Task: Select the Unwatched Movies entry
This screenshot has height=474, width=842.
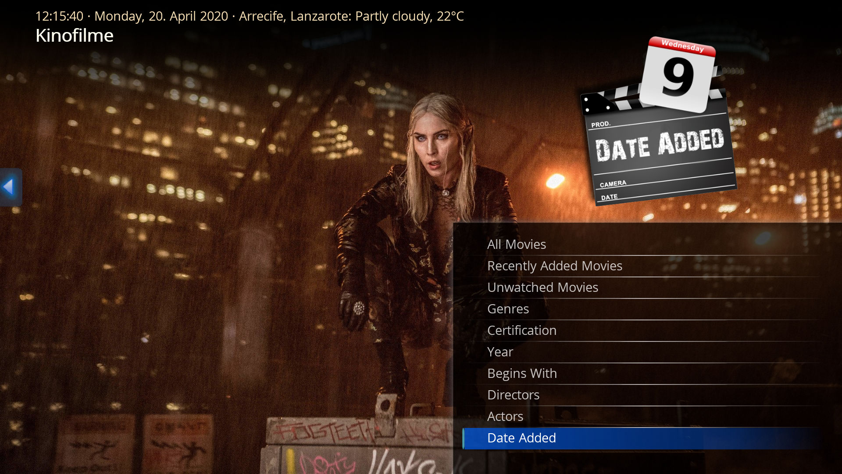Action: pyautogui.click(x=542, y=287)
